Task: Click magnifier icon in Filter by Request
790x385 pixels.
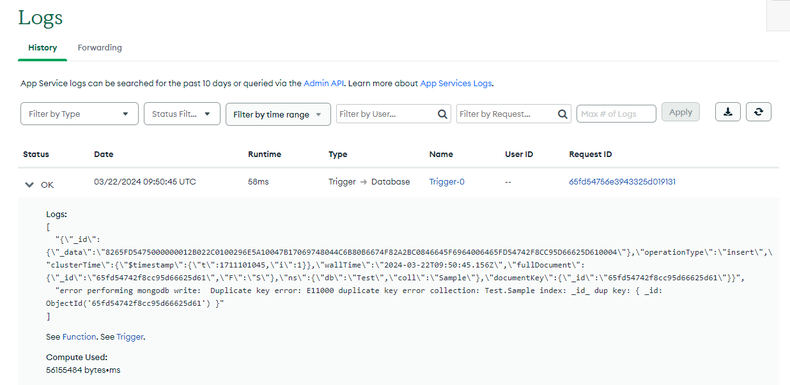Action: (562, 114)
